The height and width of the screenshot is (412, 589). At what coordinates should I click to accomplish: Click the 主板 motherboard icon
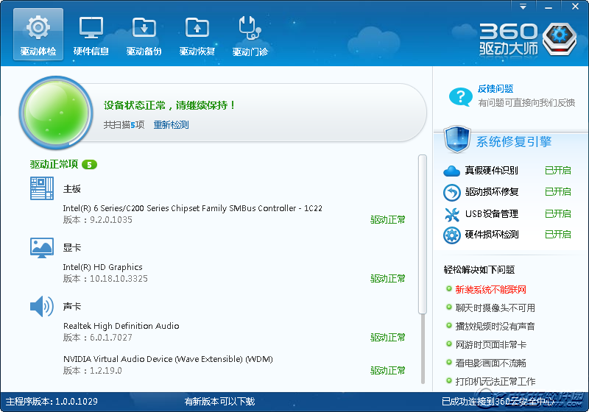pyautogui.click(x=42, y=188)
